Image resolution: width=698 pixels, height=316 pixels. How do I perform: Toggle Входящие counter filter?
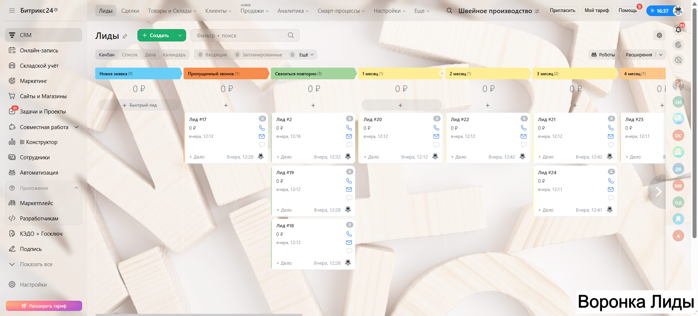click(213, 55)
